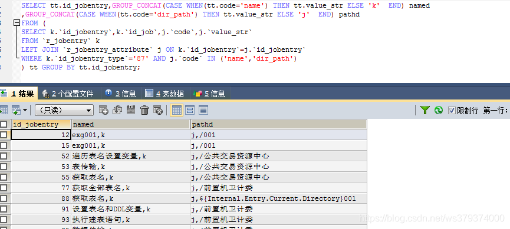
Task: Sort by the named column header
Action: [x=131, y=124]
